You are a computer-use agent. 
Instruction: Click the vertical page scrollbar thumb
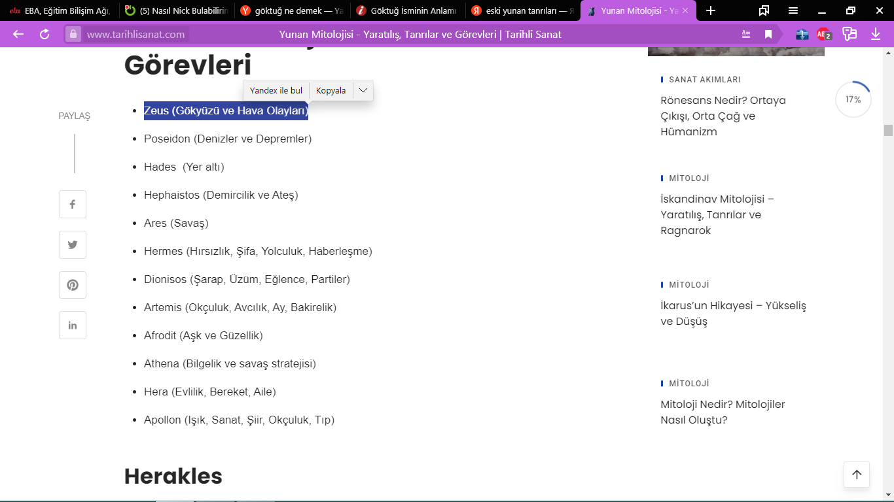pyautogui.click(x=888, y=130)
